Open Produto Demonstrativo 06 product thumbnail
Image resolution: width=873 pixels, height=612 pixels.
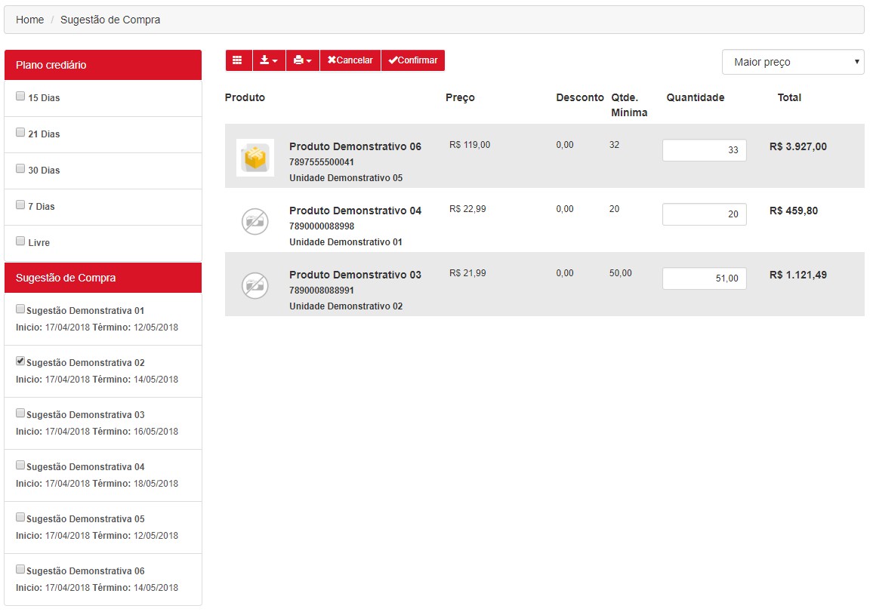[x=255, y=158]
